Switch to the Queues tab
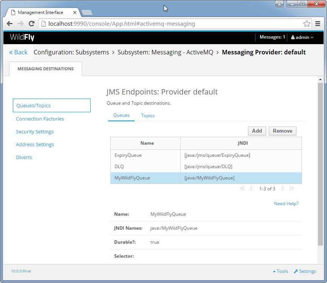 click(x=121, y=115)
